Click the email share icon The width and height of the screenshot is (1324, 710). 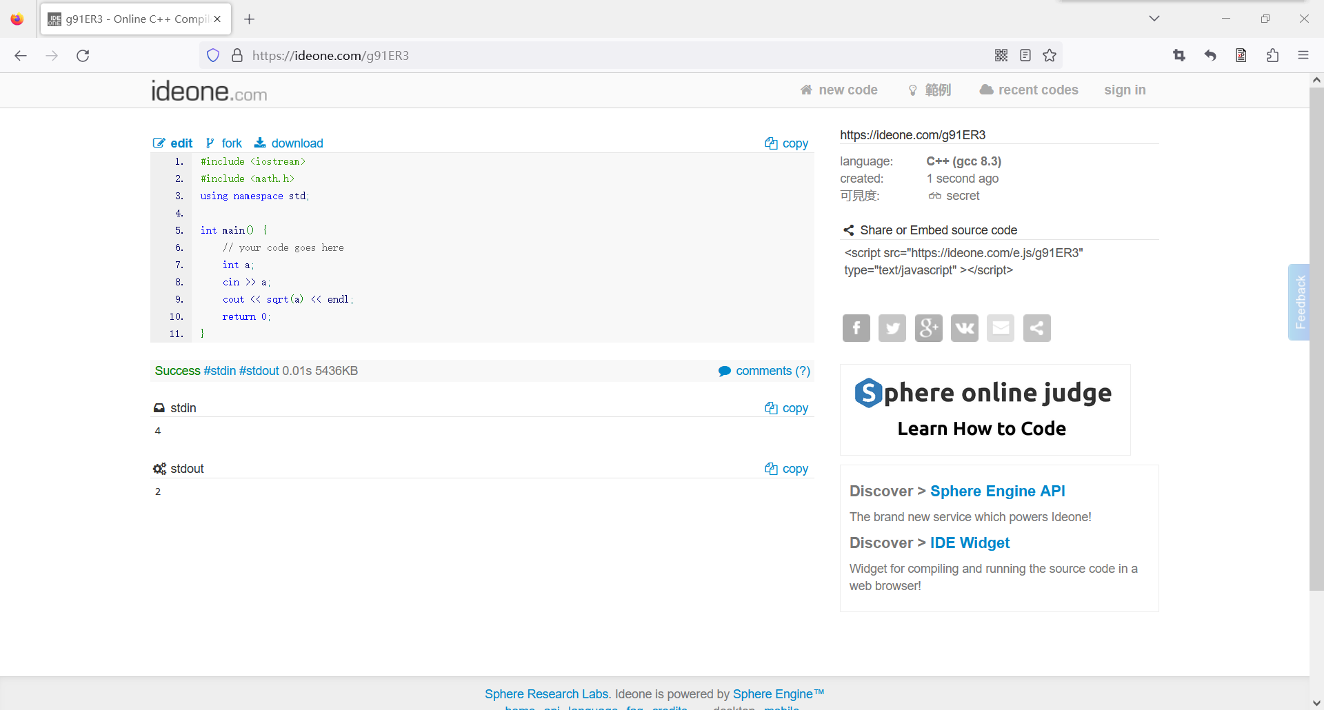(1001, 328)
